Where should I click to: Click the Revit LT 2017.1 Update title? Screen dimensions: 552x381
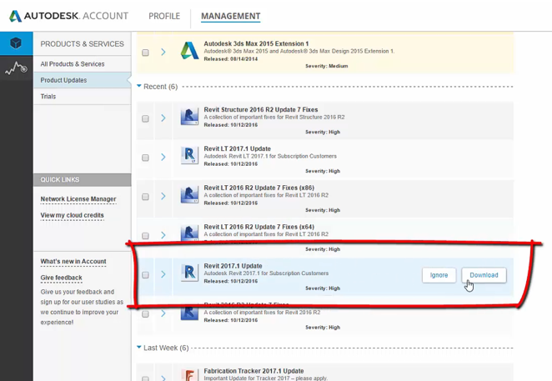click(238, 148)
